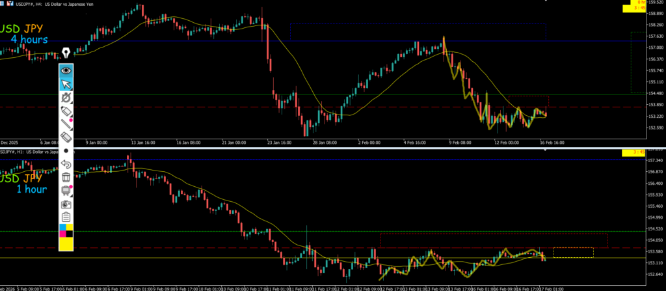This screenshot has width=666, height=291.
Task: Click the trash bin delete icon
Action: [x=66, y=177]
